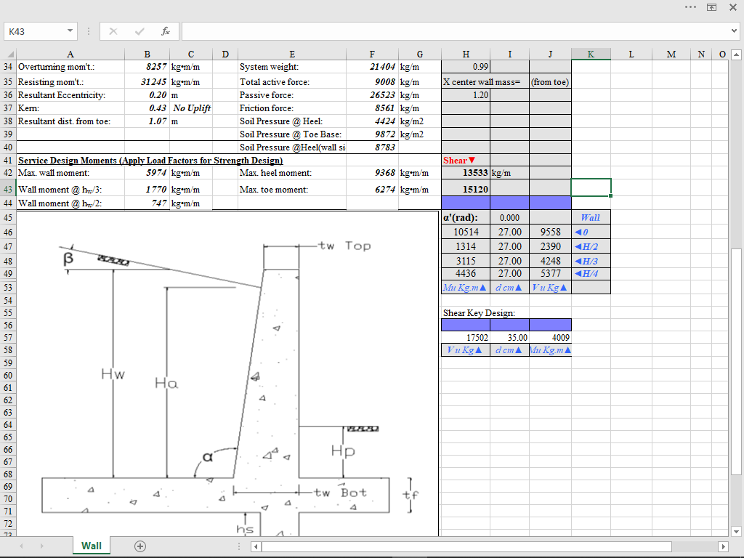Select column K header
744x558 pixels.
tap(591, 54)
